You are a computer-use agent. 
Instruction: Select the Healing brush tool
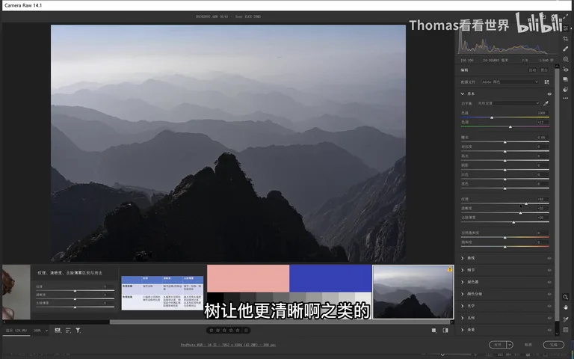click(566, 49)
